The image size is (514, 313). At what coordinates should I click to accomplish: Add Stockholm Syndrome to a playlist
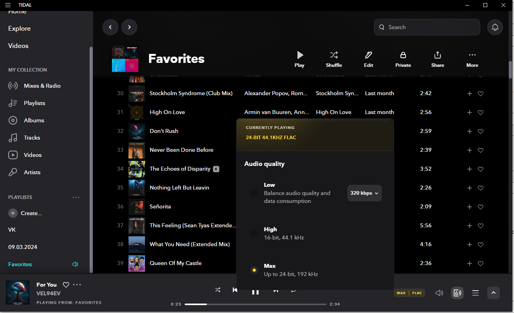(x=469, y=94)
